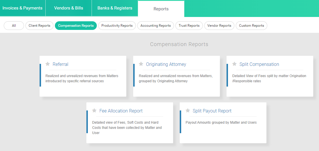The image size is (319, 151).
Task: Star the Originating Attorney report
Action: click(x=141, y=64)
